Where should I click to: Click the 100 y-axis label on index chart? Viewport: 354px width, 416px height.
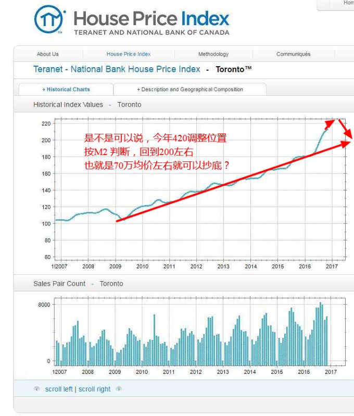pos(46,224)
